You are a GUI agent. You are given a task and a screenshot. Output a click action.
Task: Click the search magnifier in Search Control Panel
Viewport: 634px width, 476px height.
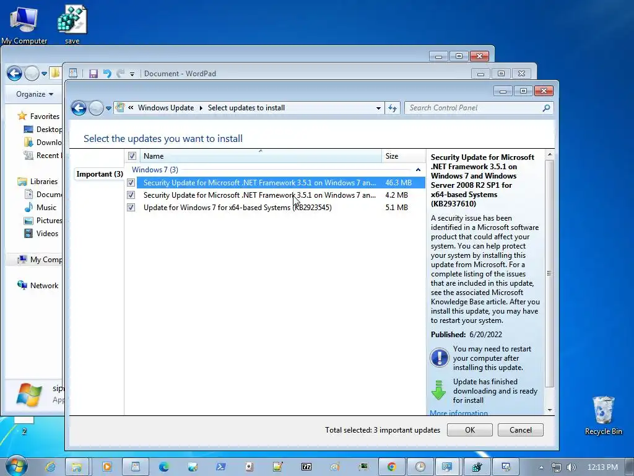click(546, 108)
